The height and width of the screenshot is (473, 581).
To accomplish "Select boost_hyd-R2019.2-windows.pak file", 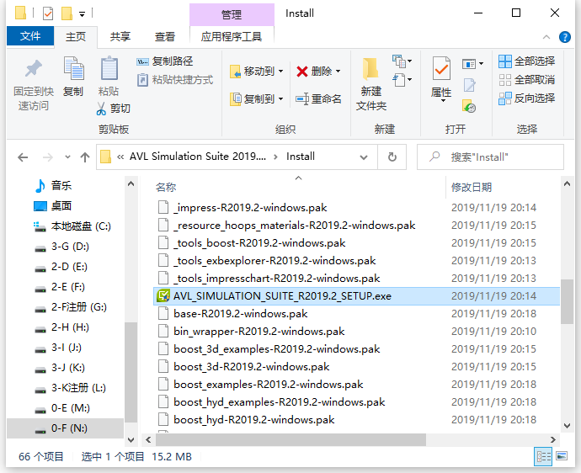I will (x=253, y=420).
